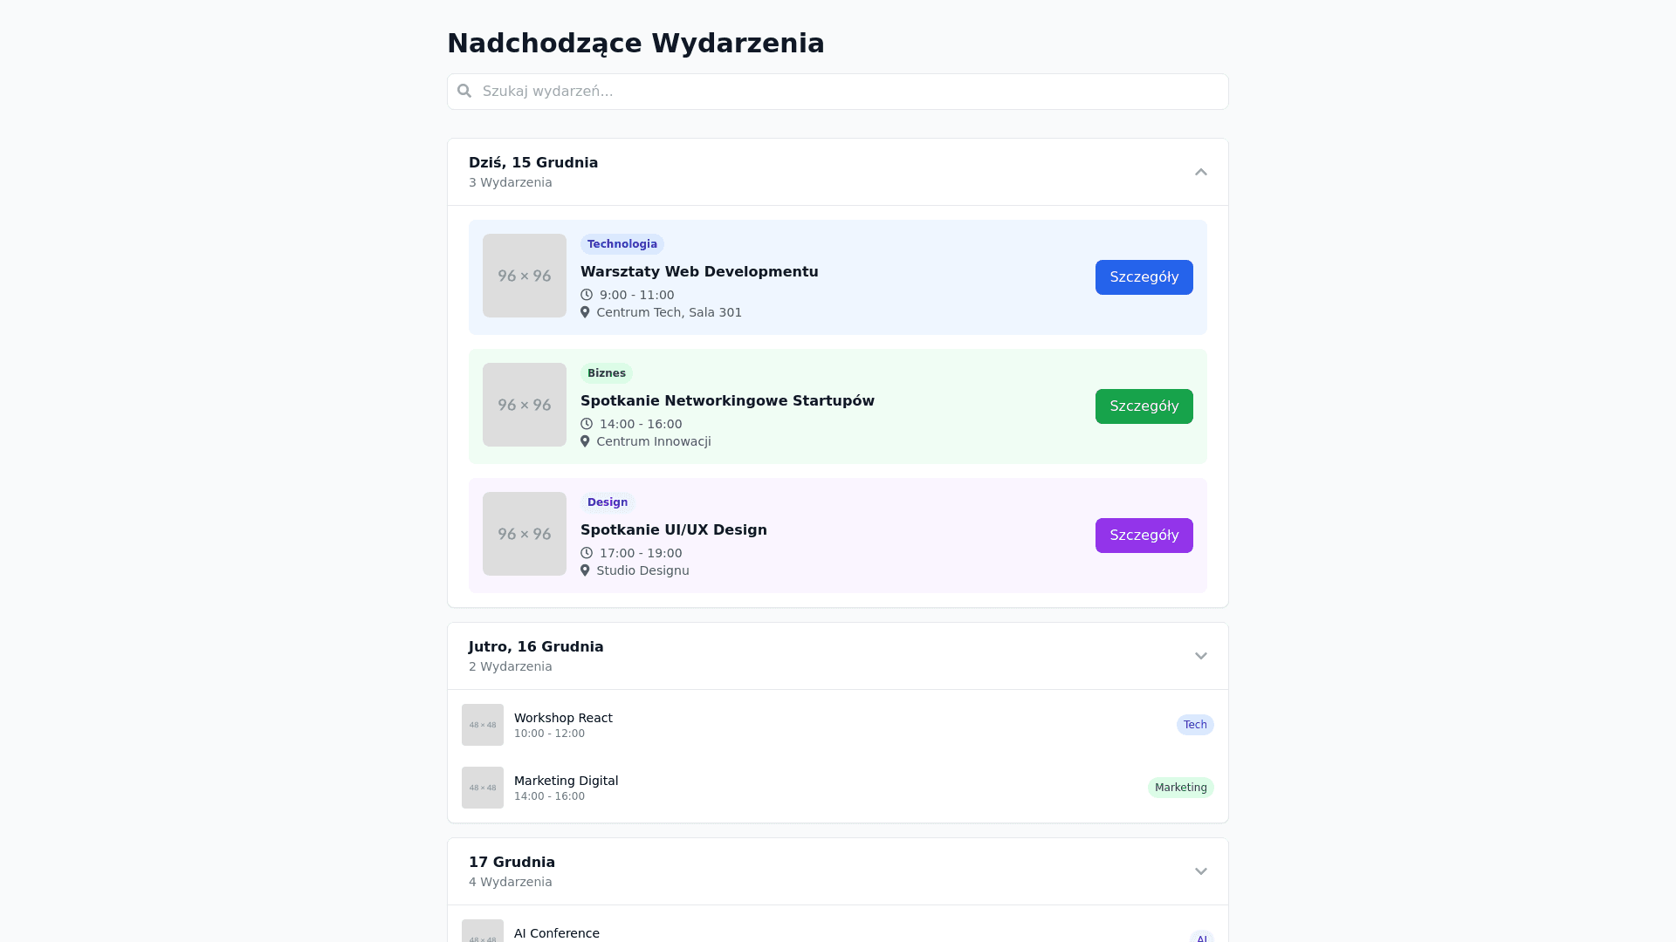
Task: Click clock icon beside 17:00 - 19:00
Action: click(587, 553)
